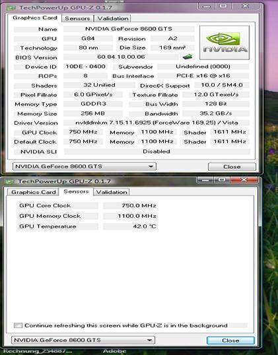Click the GPU field showing G84

(88, 38)
